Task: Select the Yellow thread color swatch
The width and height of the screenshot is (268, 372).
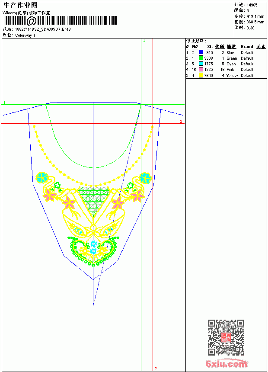Action: [x=201, y=75]
